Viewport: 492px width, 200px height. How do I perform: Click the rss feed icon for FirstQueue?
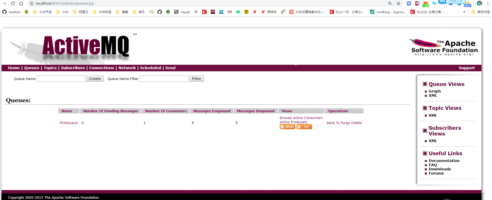point(304,127)
